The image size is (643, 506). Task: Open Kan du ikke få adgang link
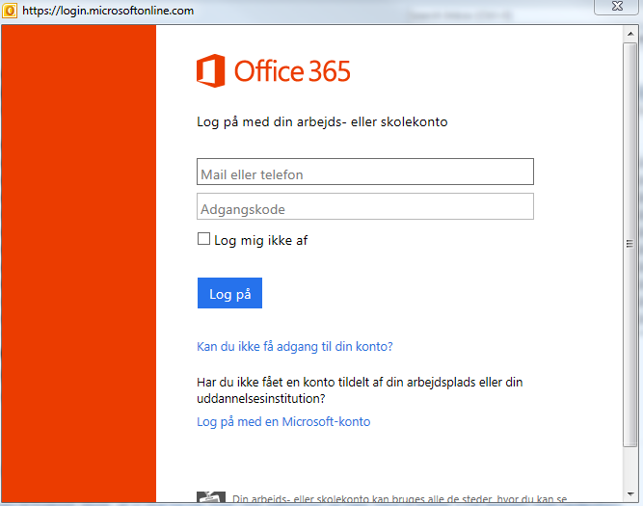(295, 347)
